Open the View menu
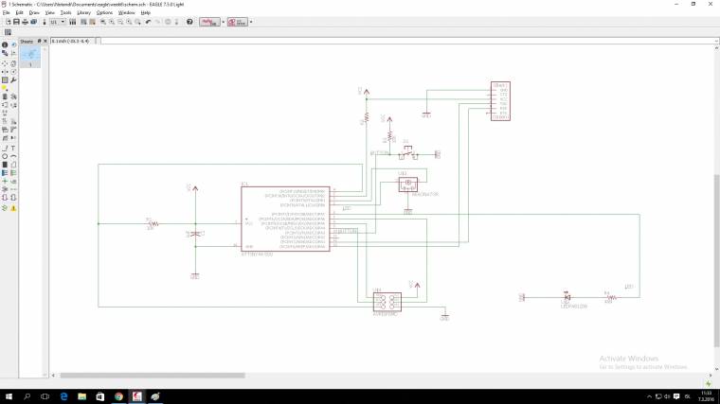Viewport: 720px width, 404px height. pyautogui.click(x=49, y=13)
